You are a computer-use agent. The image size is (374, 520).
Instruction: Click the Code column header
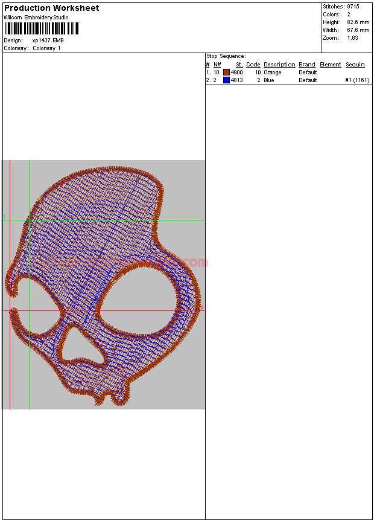tap(253, 65)
